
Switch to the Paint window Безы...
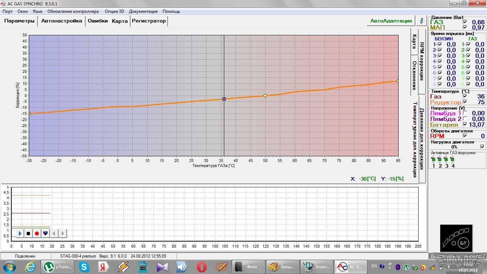pos(282,267)
